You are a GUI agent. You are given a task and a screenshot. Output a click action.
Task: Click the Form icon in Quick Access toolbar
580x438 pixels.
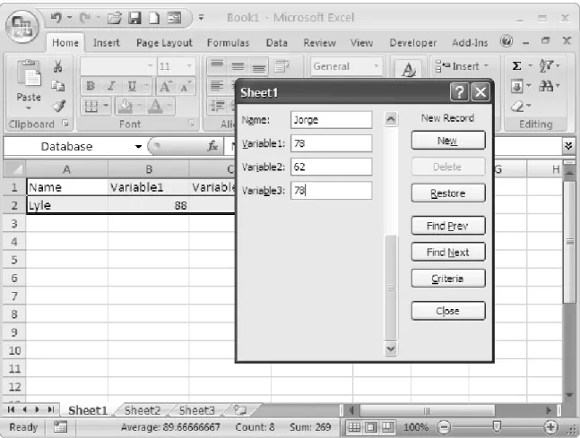(174, 17)
